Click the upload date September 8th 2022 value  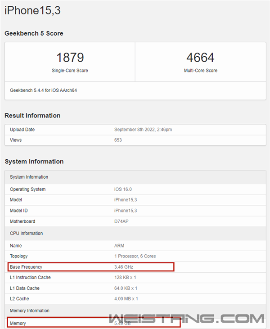pos(143,130)
